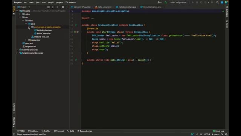
Task: Expand the folded import block
Action: tap(93, 18)
